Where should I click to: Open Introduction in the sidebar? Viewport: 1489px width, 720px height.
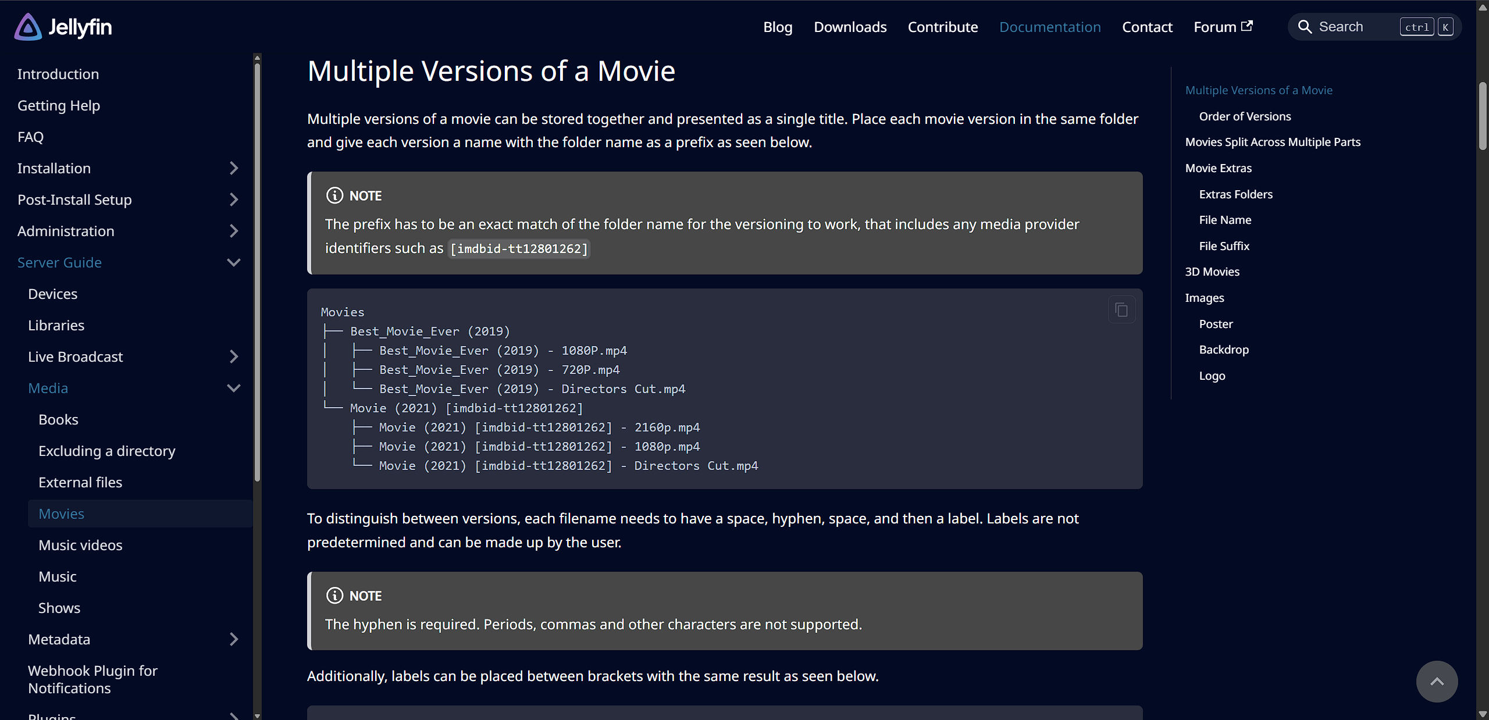point(58,74)
